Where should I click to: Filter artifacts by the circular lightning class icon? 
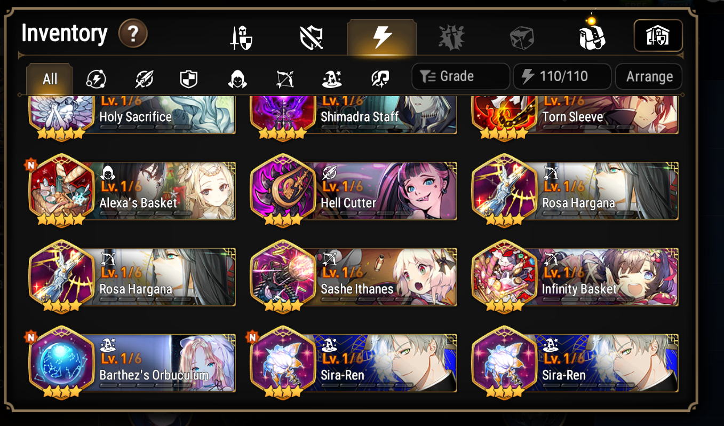point(96,80)
